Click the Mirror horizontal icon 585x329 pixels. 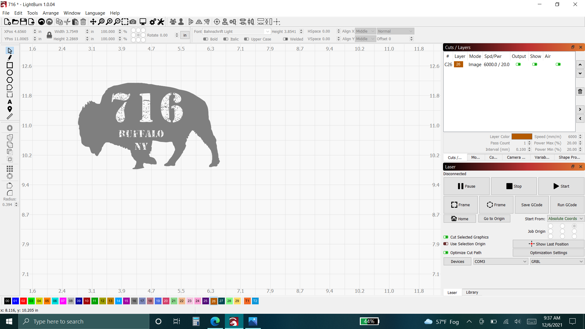click(x=199, y=22)
